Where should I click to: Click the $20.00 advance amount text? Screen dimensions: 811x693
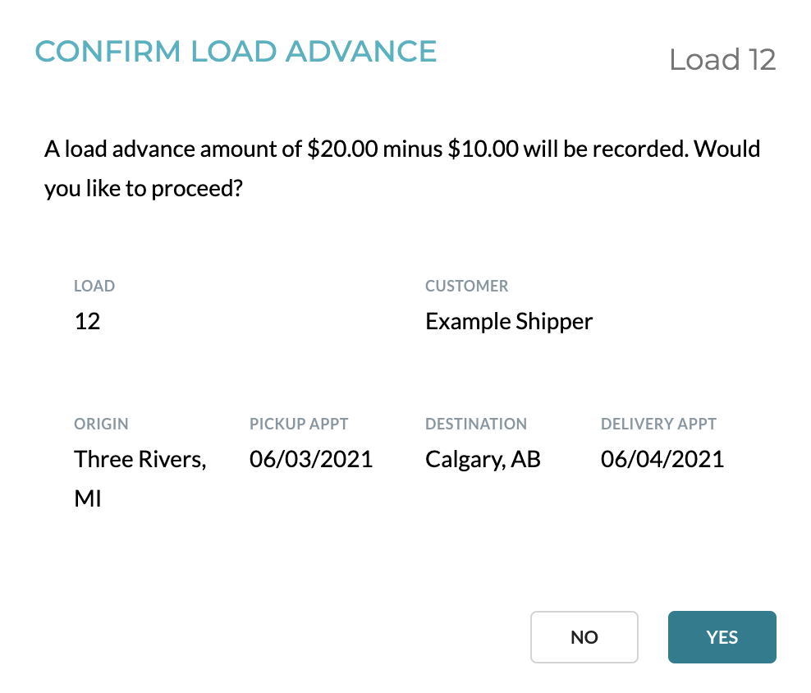(342, 149)
